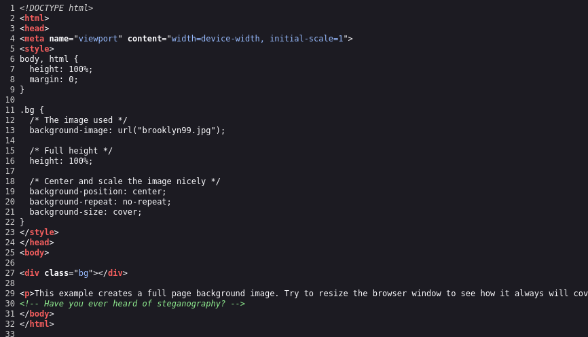This screenshot has width=588, height=337.
Task: Click line number 27 in gutter
Action: (10, 273)
